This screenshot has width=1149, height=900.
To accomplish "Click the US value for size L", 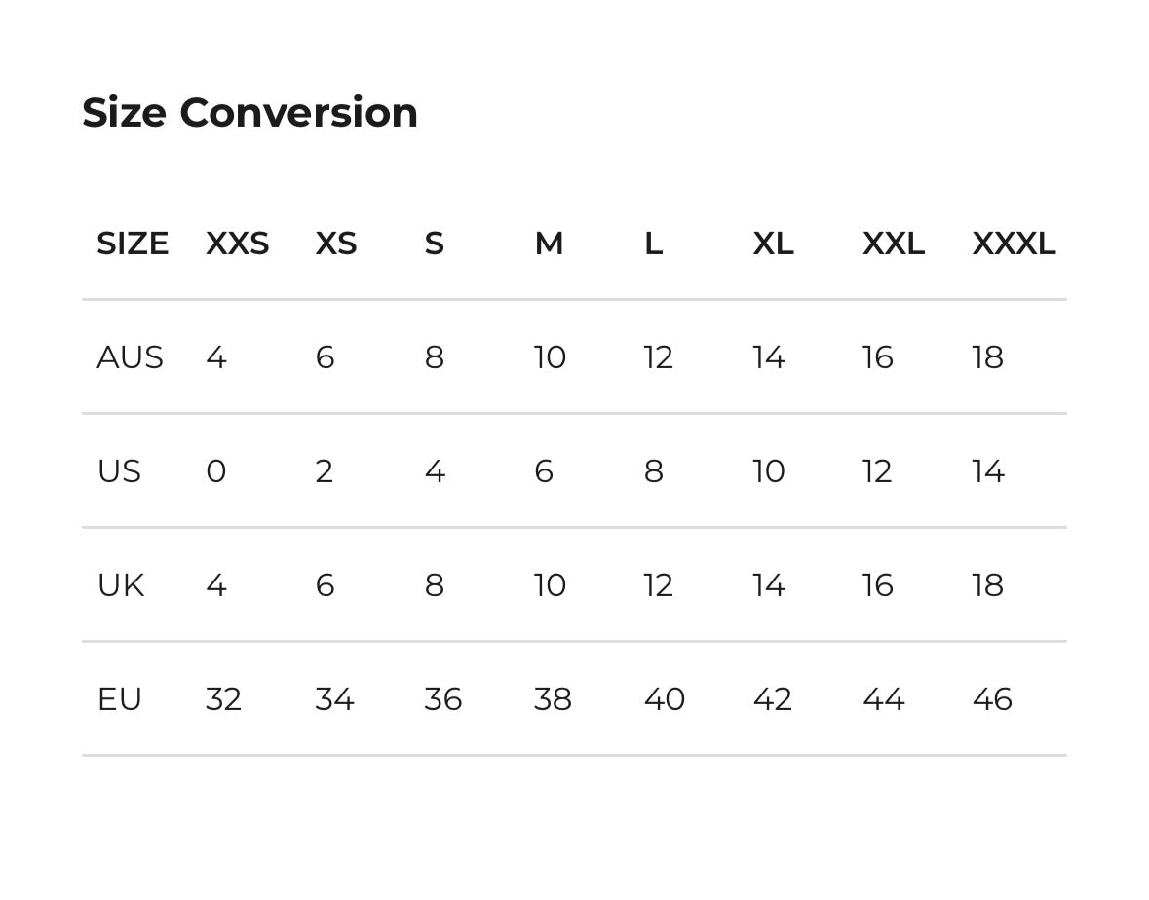I will point(653,471).
